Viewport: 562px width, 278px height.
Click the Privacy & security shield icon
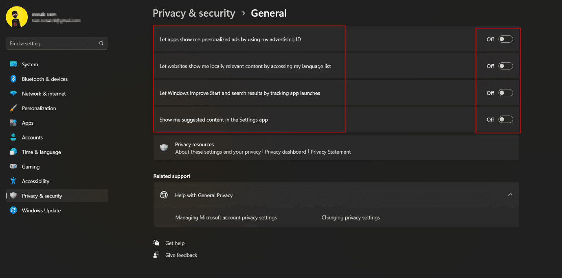[13, 196]
